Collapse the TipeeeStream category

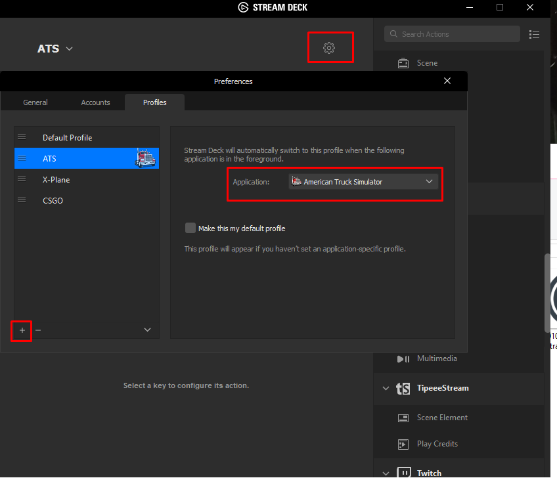(x=386, y=388)
